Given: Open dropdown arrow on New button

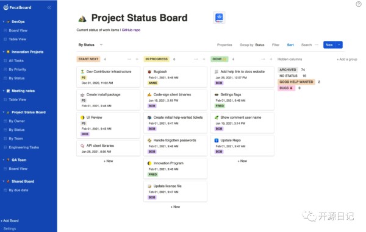Looking at the screenshot, I should [x=339, y=44].
